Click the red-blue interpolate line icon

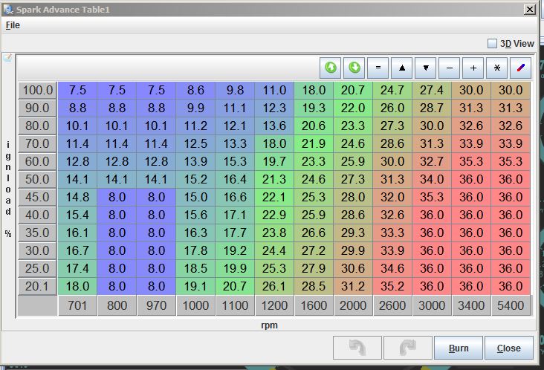coord(521,68)
